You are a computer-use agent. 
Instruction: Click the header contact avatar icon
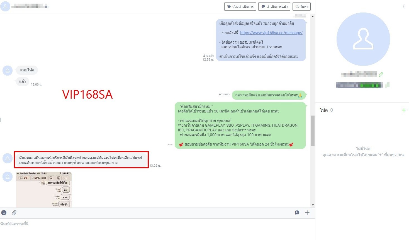5,6
